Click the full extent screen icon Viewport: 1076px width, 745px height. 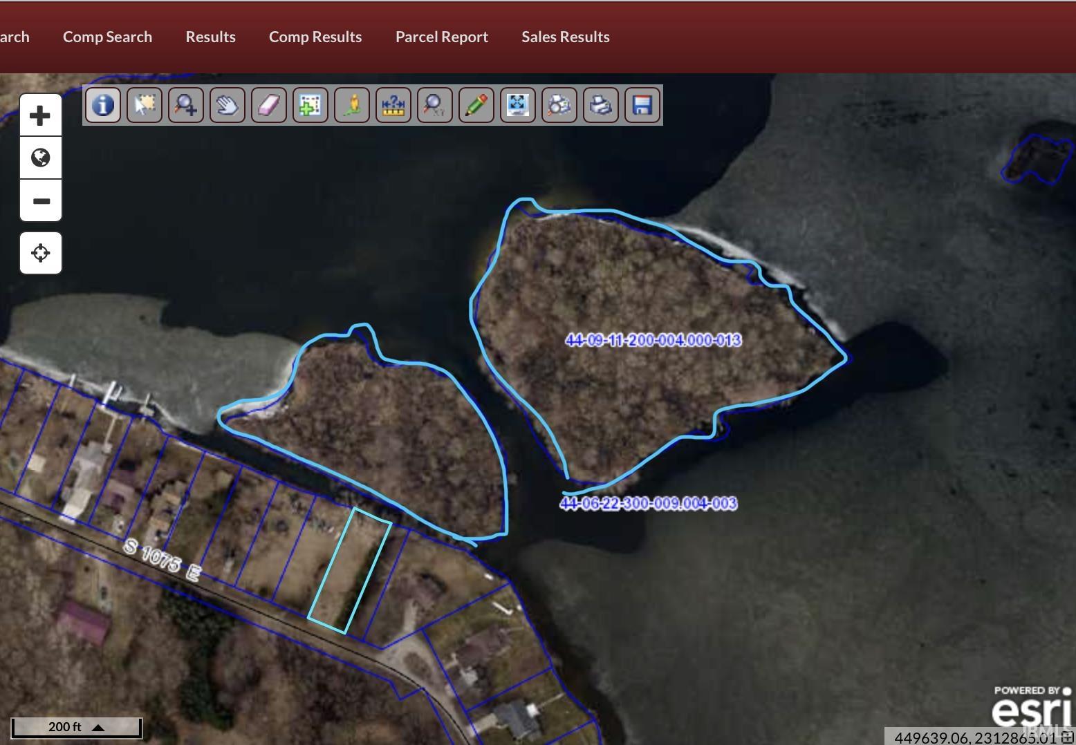click(x=518, y=105)
